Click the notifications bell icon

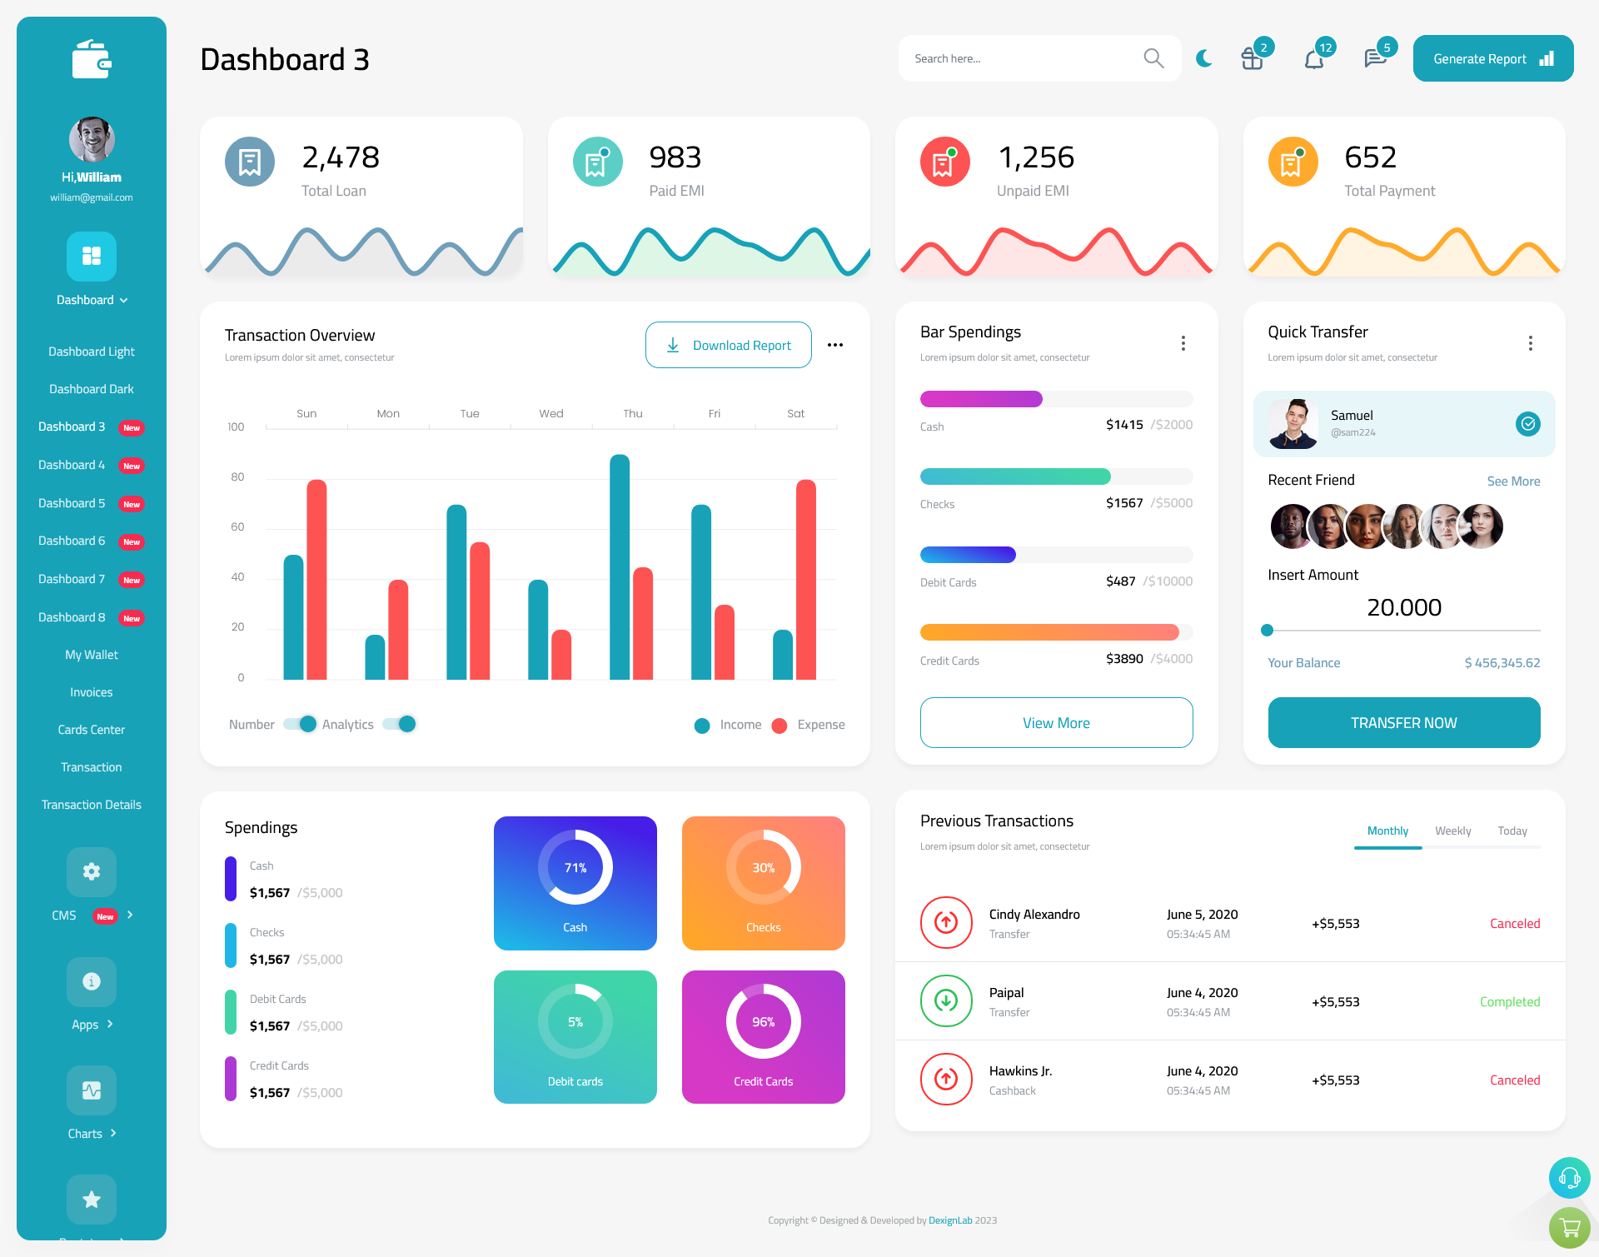click(x=1313, y=58)
